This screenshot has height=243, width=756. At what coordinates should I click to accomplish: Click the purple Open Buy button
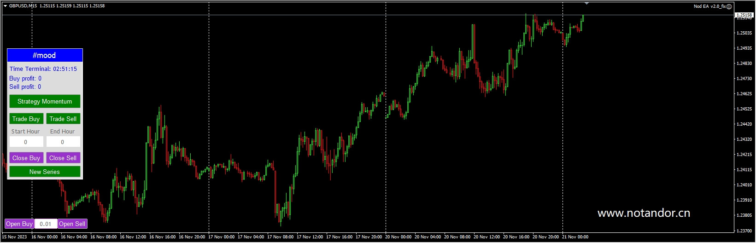point(19,224)
